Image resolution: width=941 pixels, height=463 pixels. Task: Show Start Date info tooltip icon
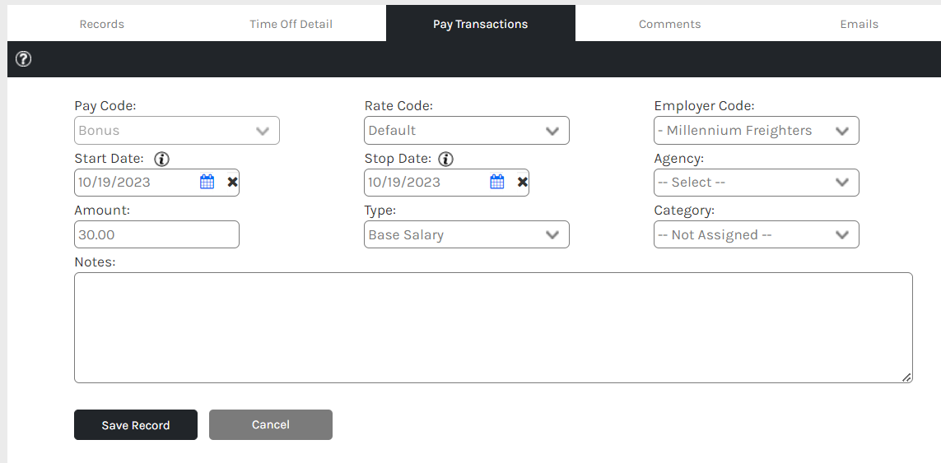coord(162,159)
